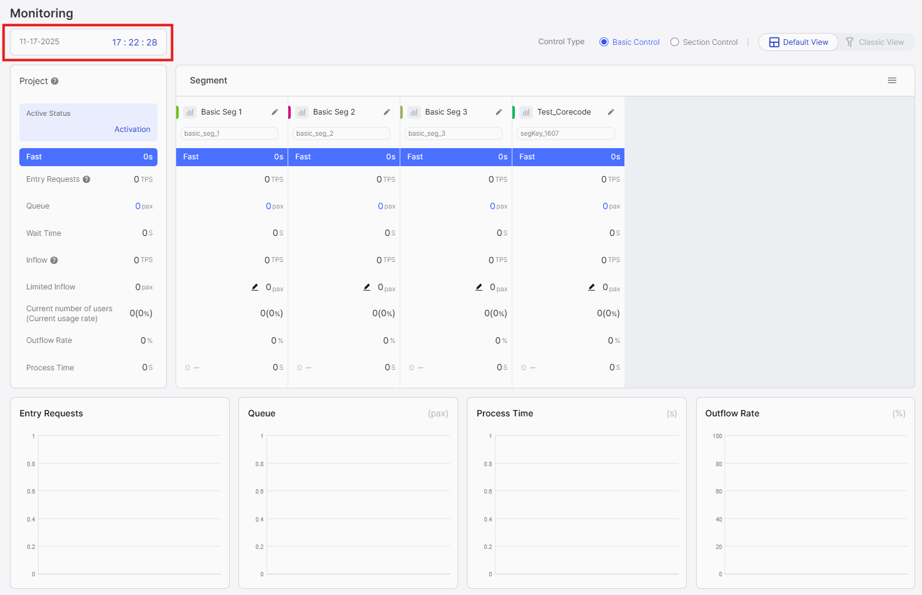This screenshot has height=595, width=922.
Task: Switch to Classic View
Action: 875,42
